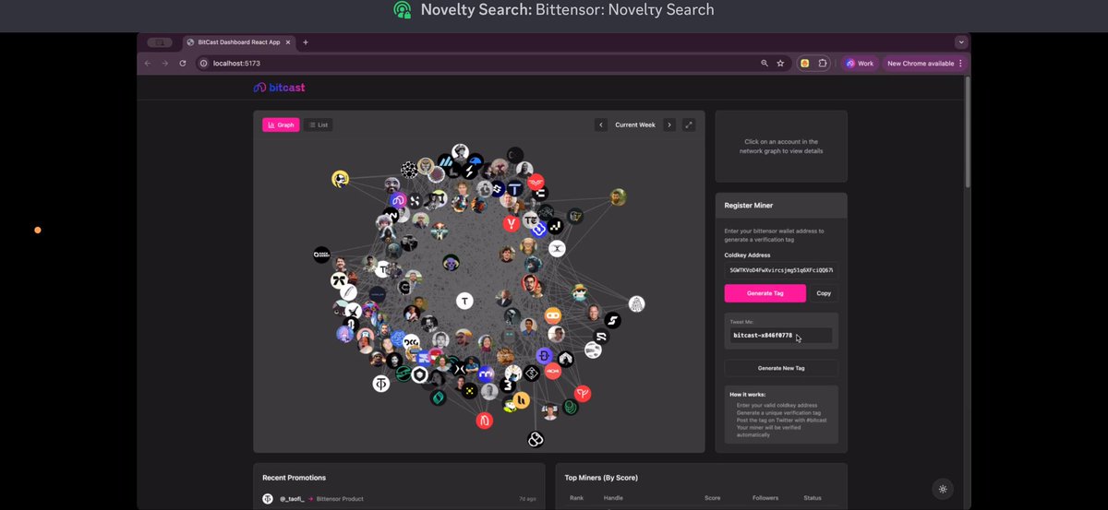Click the bitcast-x846f0778 tag field
Image resolution: width=1108 pixels, height=510 pixels.
coord(780,336)
